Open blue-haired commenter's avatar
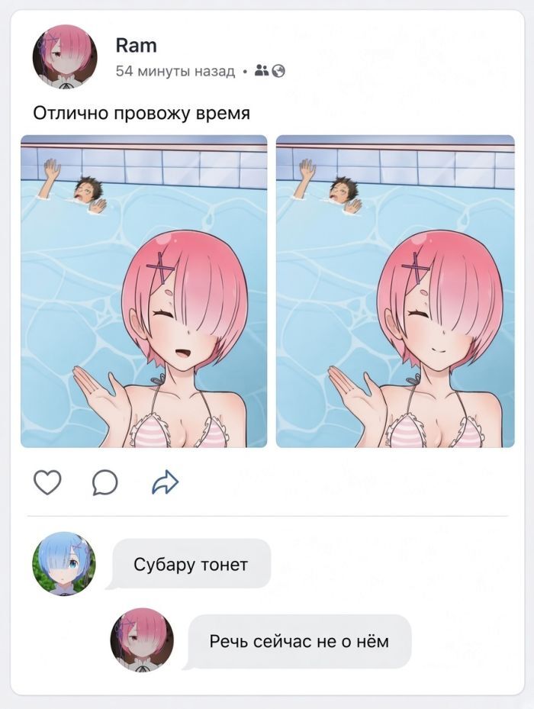Image resolution: width=534 pixels, height=709 pixels. pyautogui.click(x=64, y=563)
